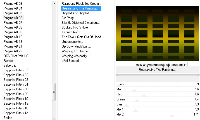Select highlighted Plugins AB 06 category
This screenshot has height=120, width=200.
point(13,18)
